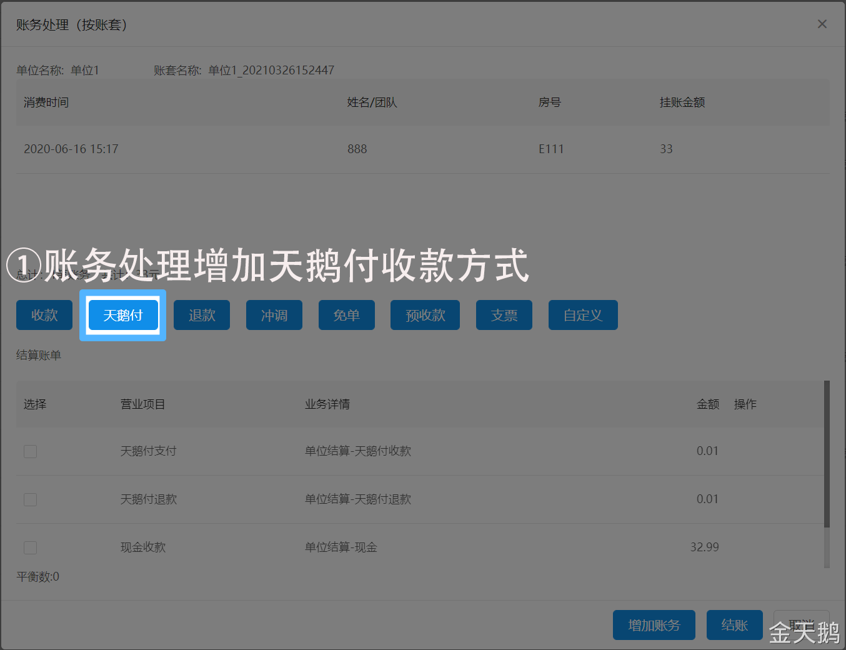This screenshot has height=650, width=846.
Task: Click the 姓名/团队 column header
Action: [372, 102]
